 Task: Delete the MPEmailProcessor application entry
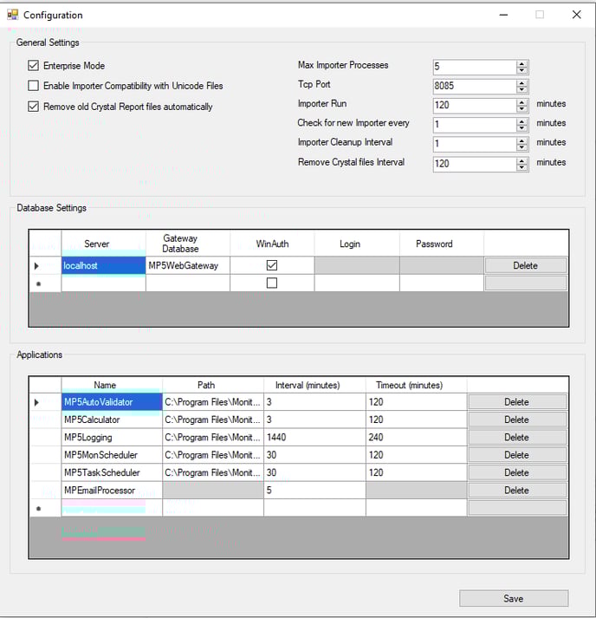(x=516, y=490)
